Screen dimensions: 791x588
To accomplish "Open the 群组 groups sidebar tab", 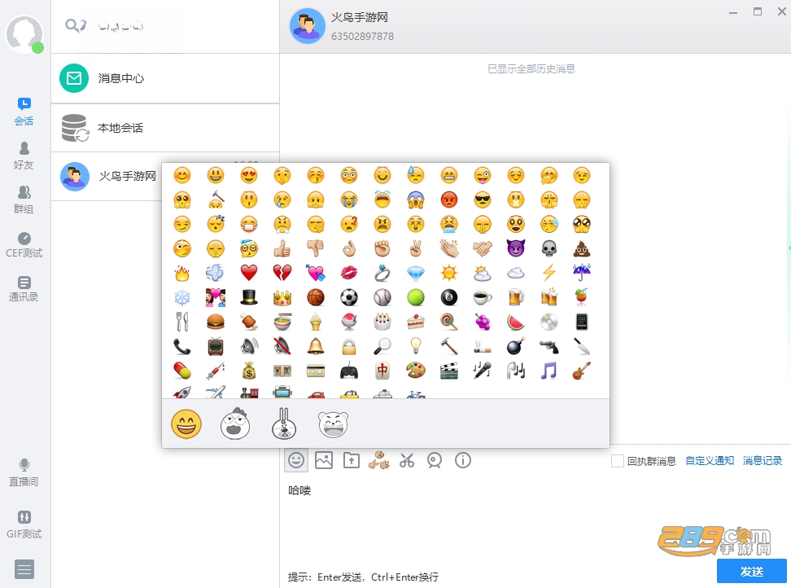I will [x=24, y=200].
